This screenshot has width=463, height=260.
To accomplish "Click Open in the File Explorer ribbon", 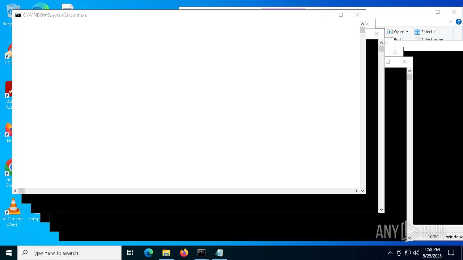I will point(396,32).
